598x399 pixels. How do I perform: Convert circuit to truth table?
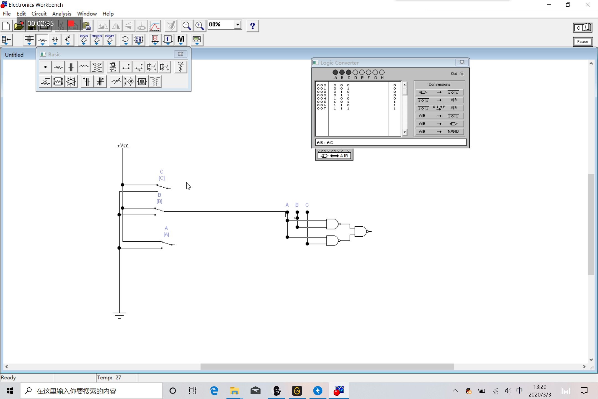point(439,92)
